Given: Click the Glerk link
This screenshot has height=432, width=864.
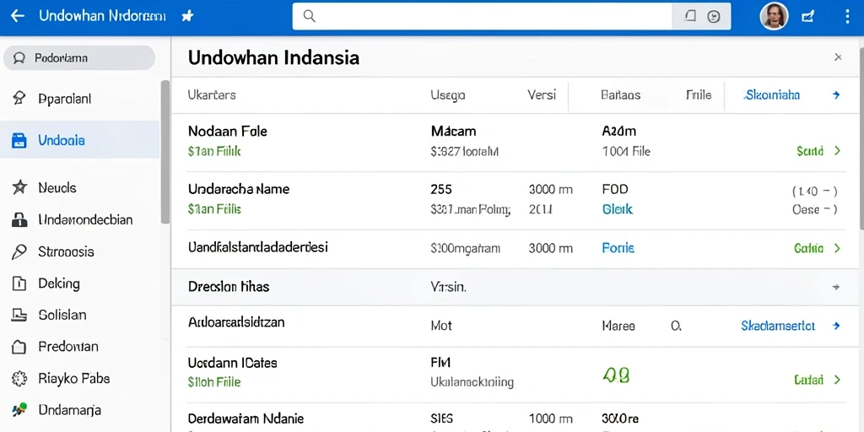Looking at the screenshot, I should click(x=617, y=209).
